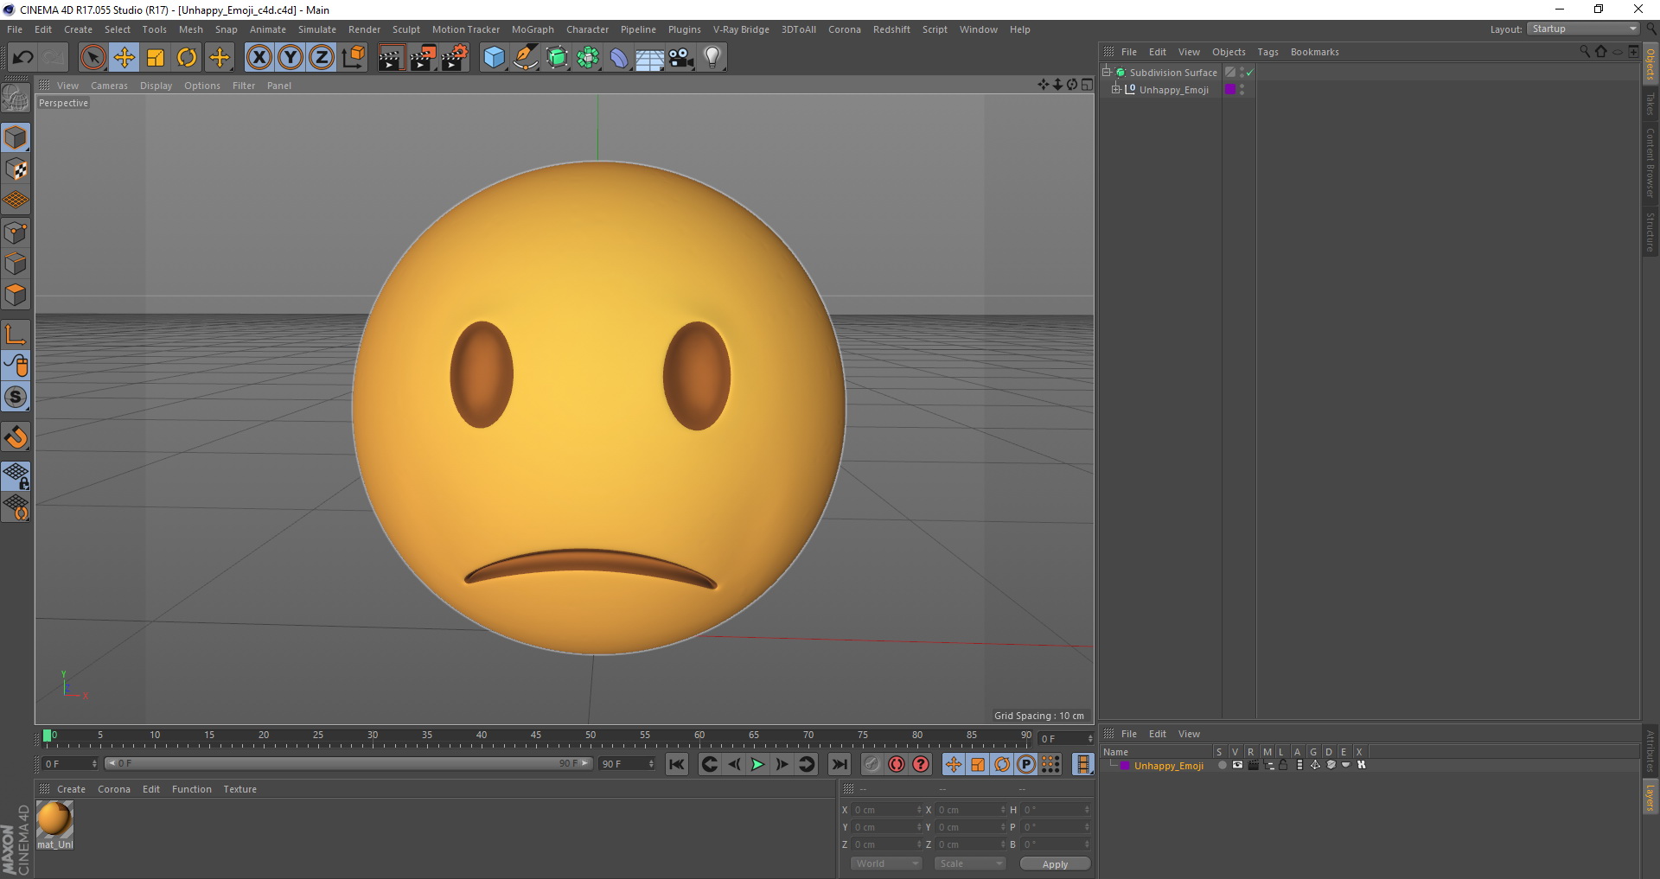Viewport: 1660px width, 879px height.
Task: Open the MoGraph menu
Action: (x=533, y=29)
